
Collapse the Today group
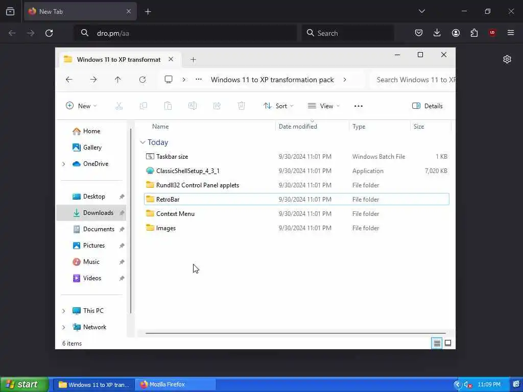click(x=143, y=142)
